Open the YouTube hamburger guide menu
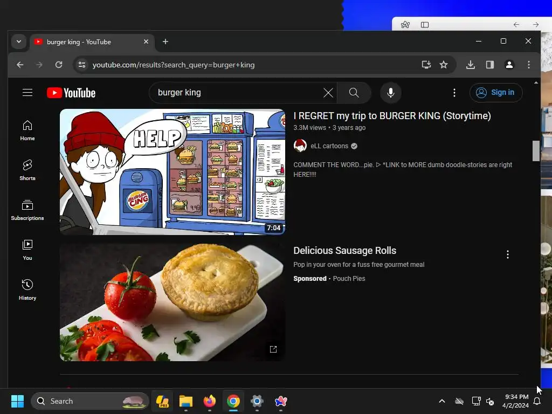The width and height of the screenshot is (552, 414). pos(27,93)
